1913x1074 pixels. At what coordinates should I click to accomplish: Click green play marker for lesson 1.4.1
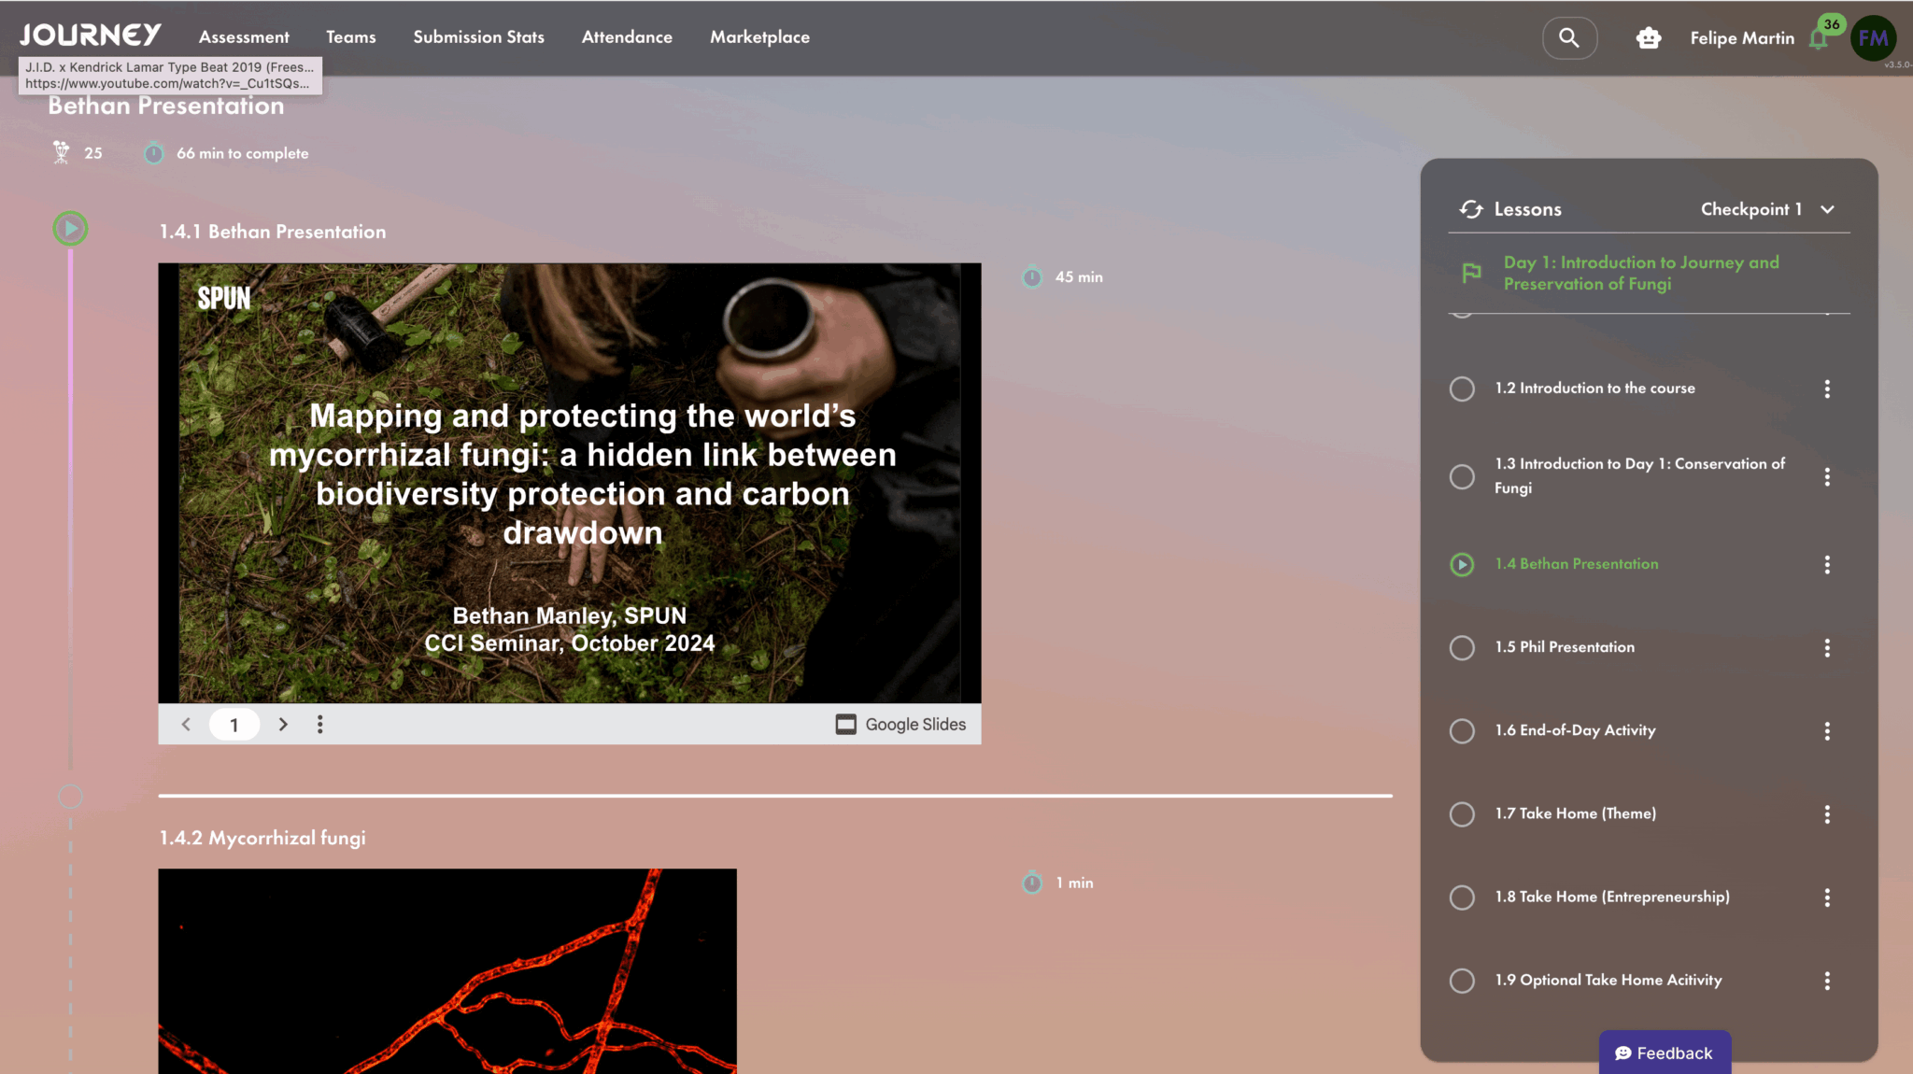point(70,229)
